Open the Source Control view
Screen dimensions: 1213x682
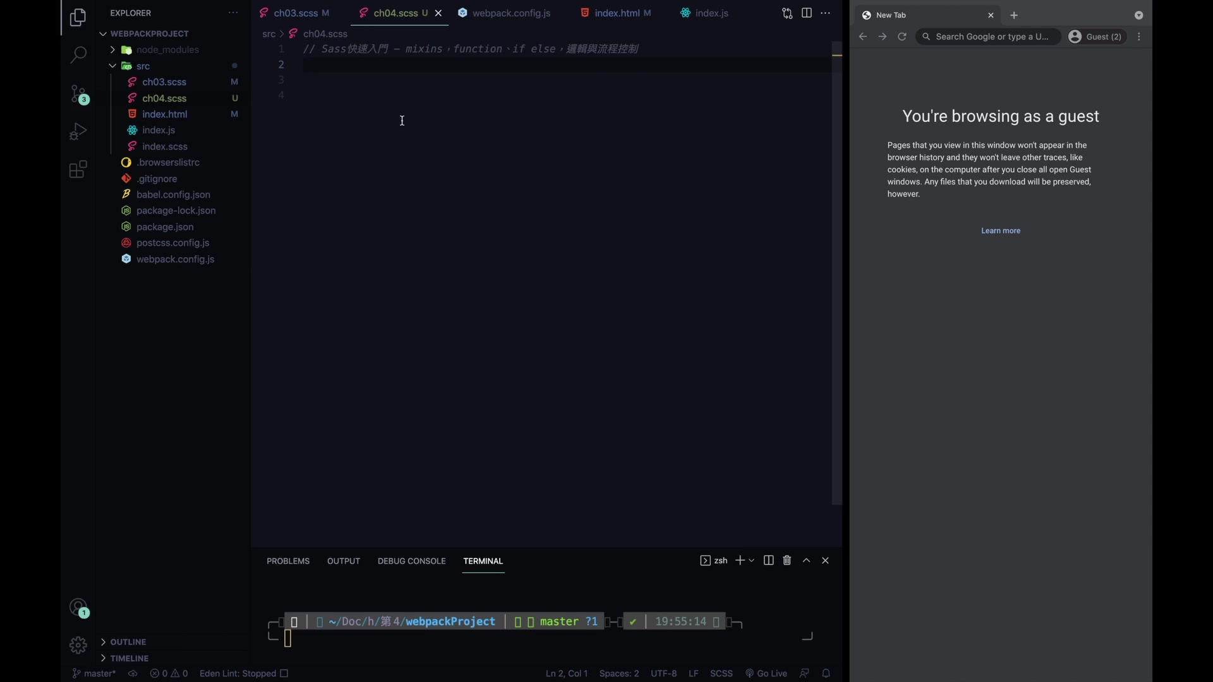[x=79, y=93]
